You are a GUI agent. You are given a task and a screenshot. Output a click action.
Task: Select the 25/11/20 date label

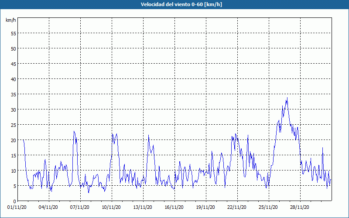(x=268, y=208)
